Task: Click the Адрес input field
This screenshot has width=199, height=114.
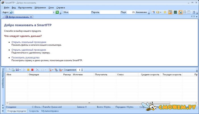Action: tap(33, 12)
